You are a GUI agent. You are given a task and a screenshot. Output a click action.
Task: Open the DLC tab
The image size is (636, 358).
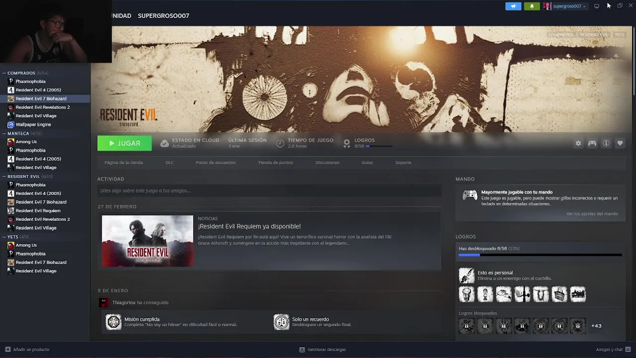(x=169, y=163)
